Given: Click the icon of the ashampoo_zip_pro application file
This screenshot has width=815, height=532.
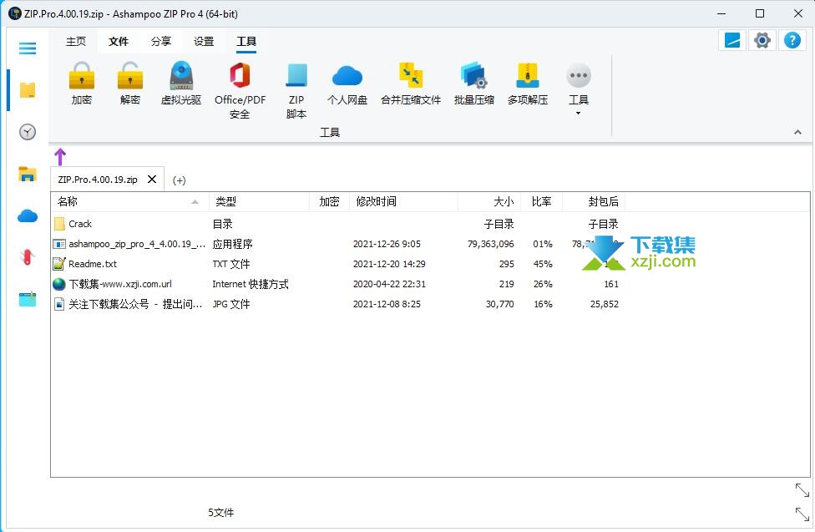Looking at the screenshot, I should [59, 244].
